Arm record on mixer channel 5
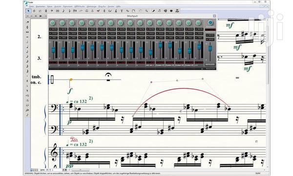The width and height of the screenshot is (293, 176). pyautogui.click(x=92, y=38)
